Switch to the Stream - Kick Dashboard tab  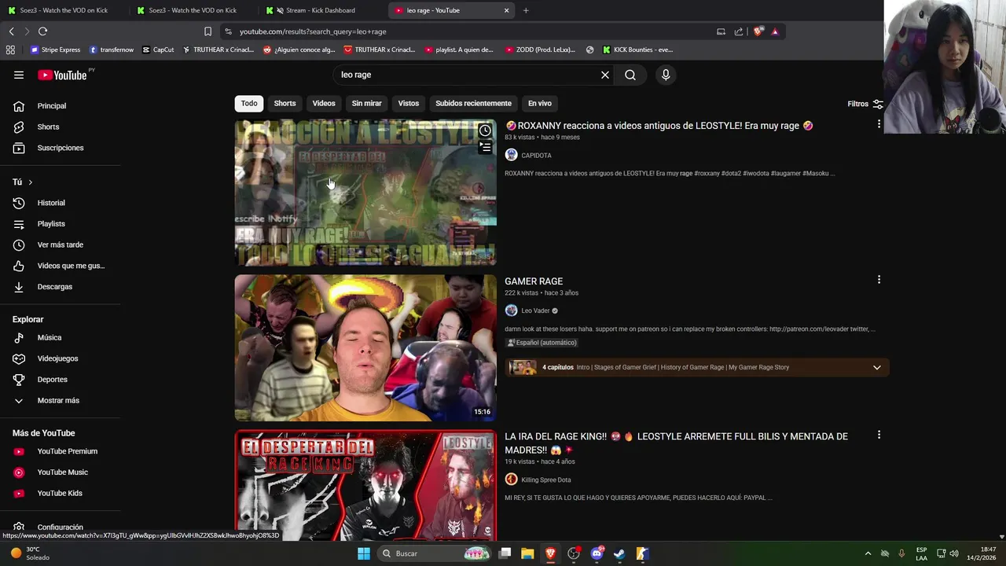(x=321, y=10)
